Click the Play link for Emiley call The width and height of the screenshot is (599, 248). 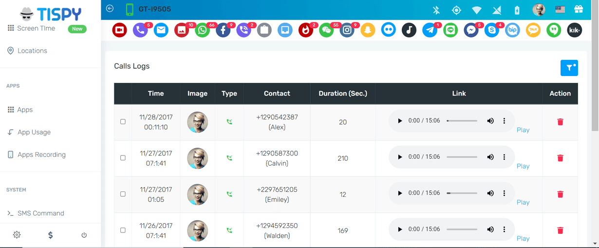(x=523, y=202)
